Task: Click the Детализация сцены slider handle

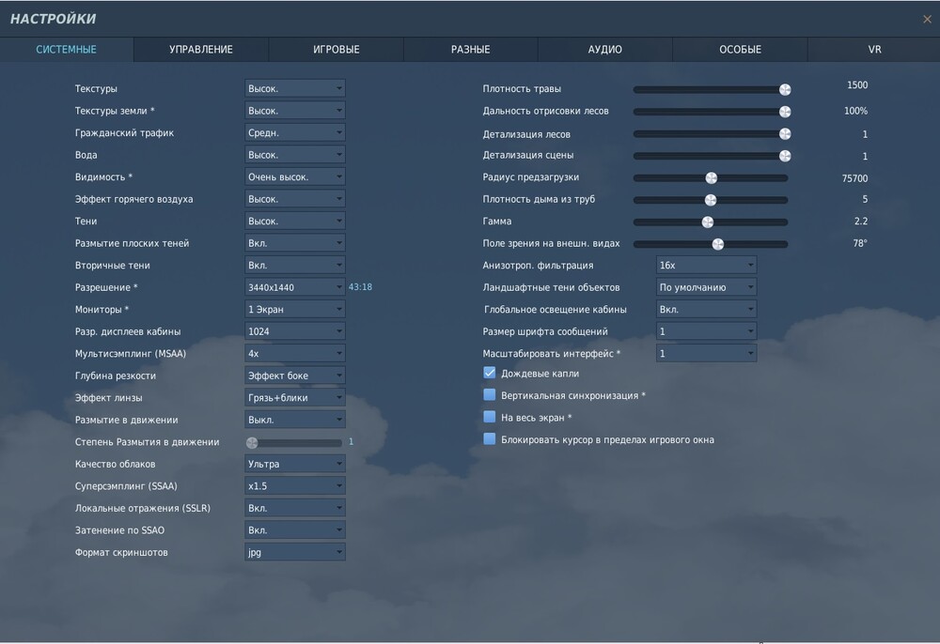Action: point(785,156)
